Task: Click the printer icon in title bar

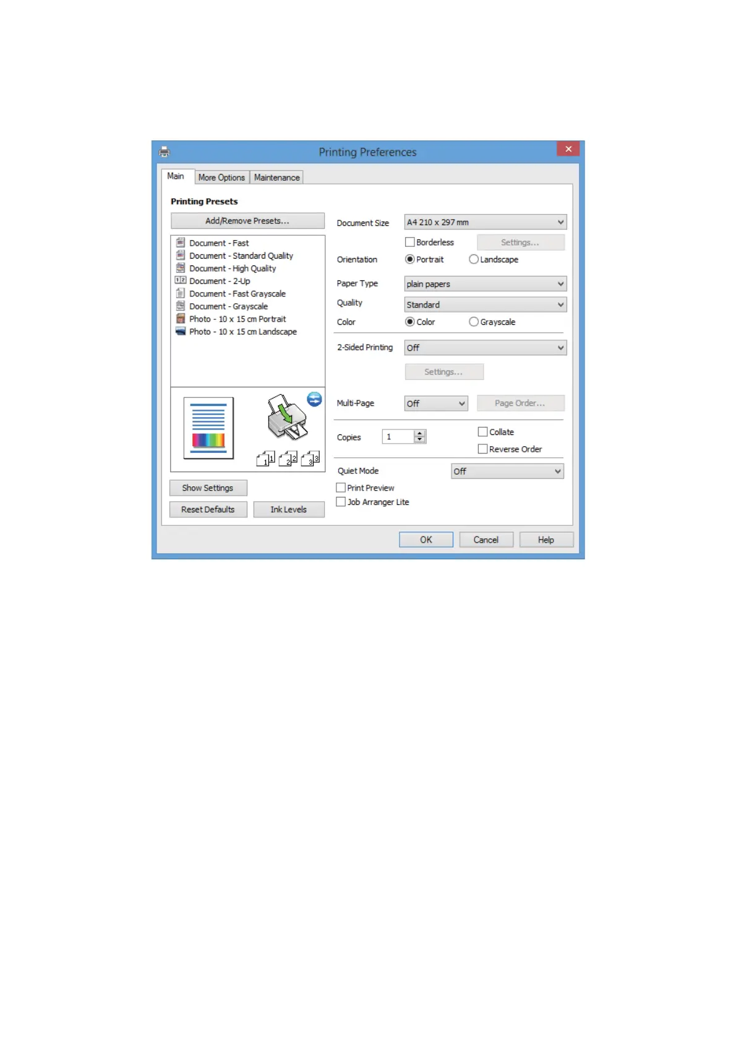Action: (164, 152)
